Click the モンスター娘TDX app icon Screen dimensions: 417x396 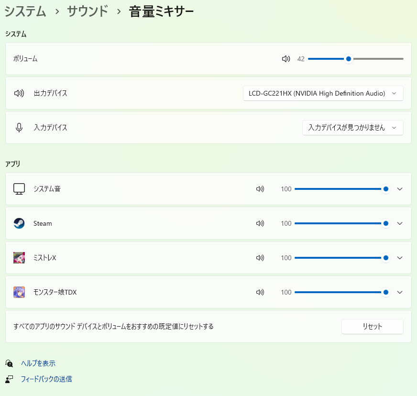(19, 292)
